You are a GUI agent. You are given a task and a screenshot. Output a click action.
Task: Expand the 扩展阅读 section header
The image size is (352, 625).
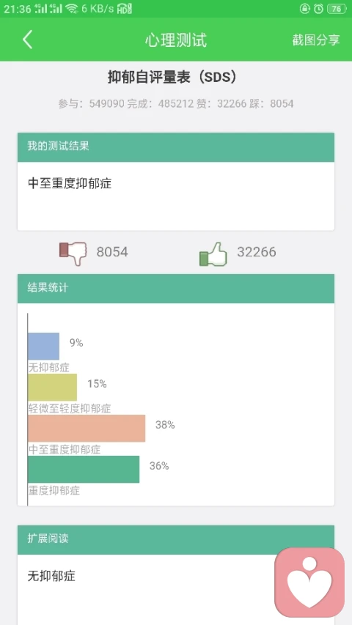click(176, 540)
